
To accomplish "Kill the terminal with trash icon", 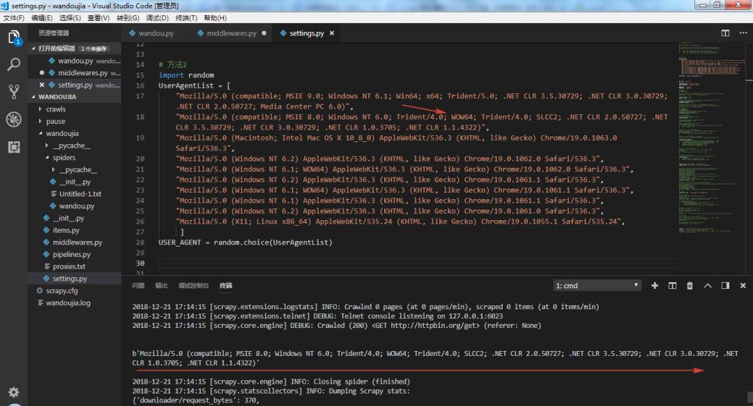I will point(690,286).
